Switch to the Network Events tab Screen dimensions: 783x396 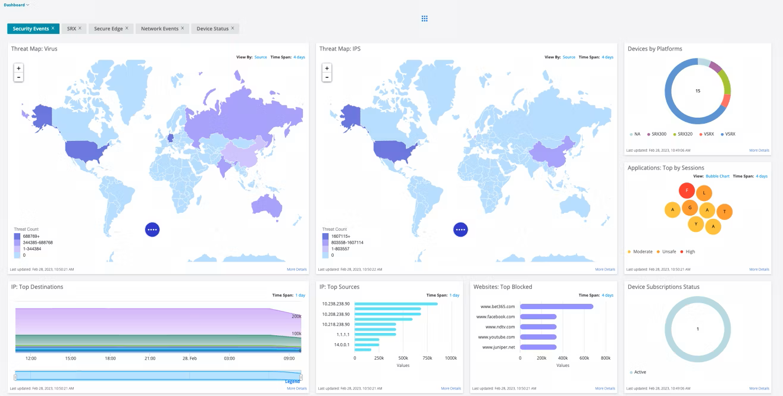pos(159,29)
